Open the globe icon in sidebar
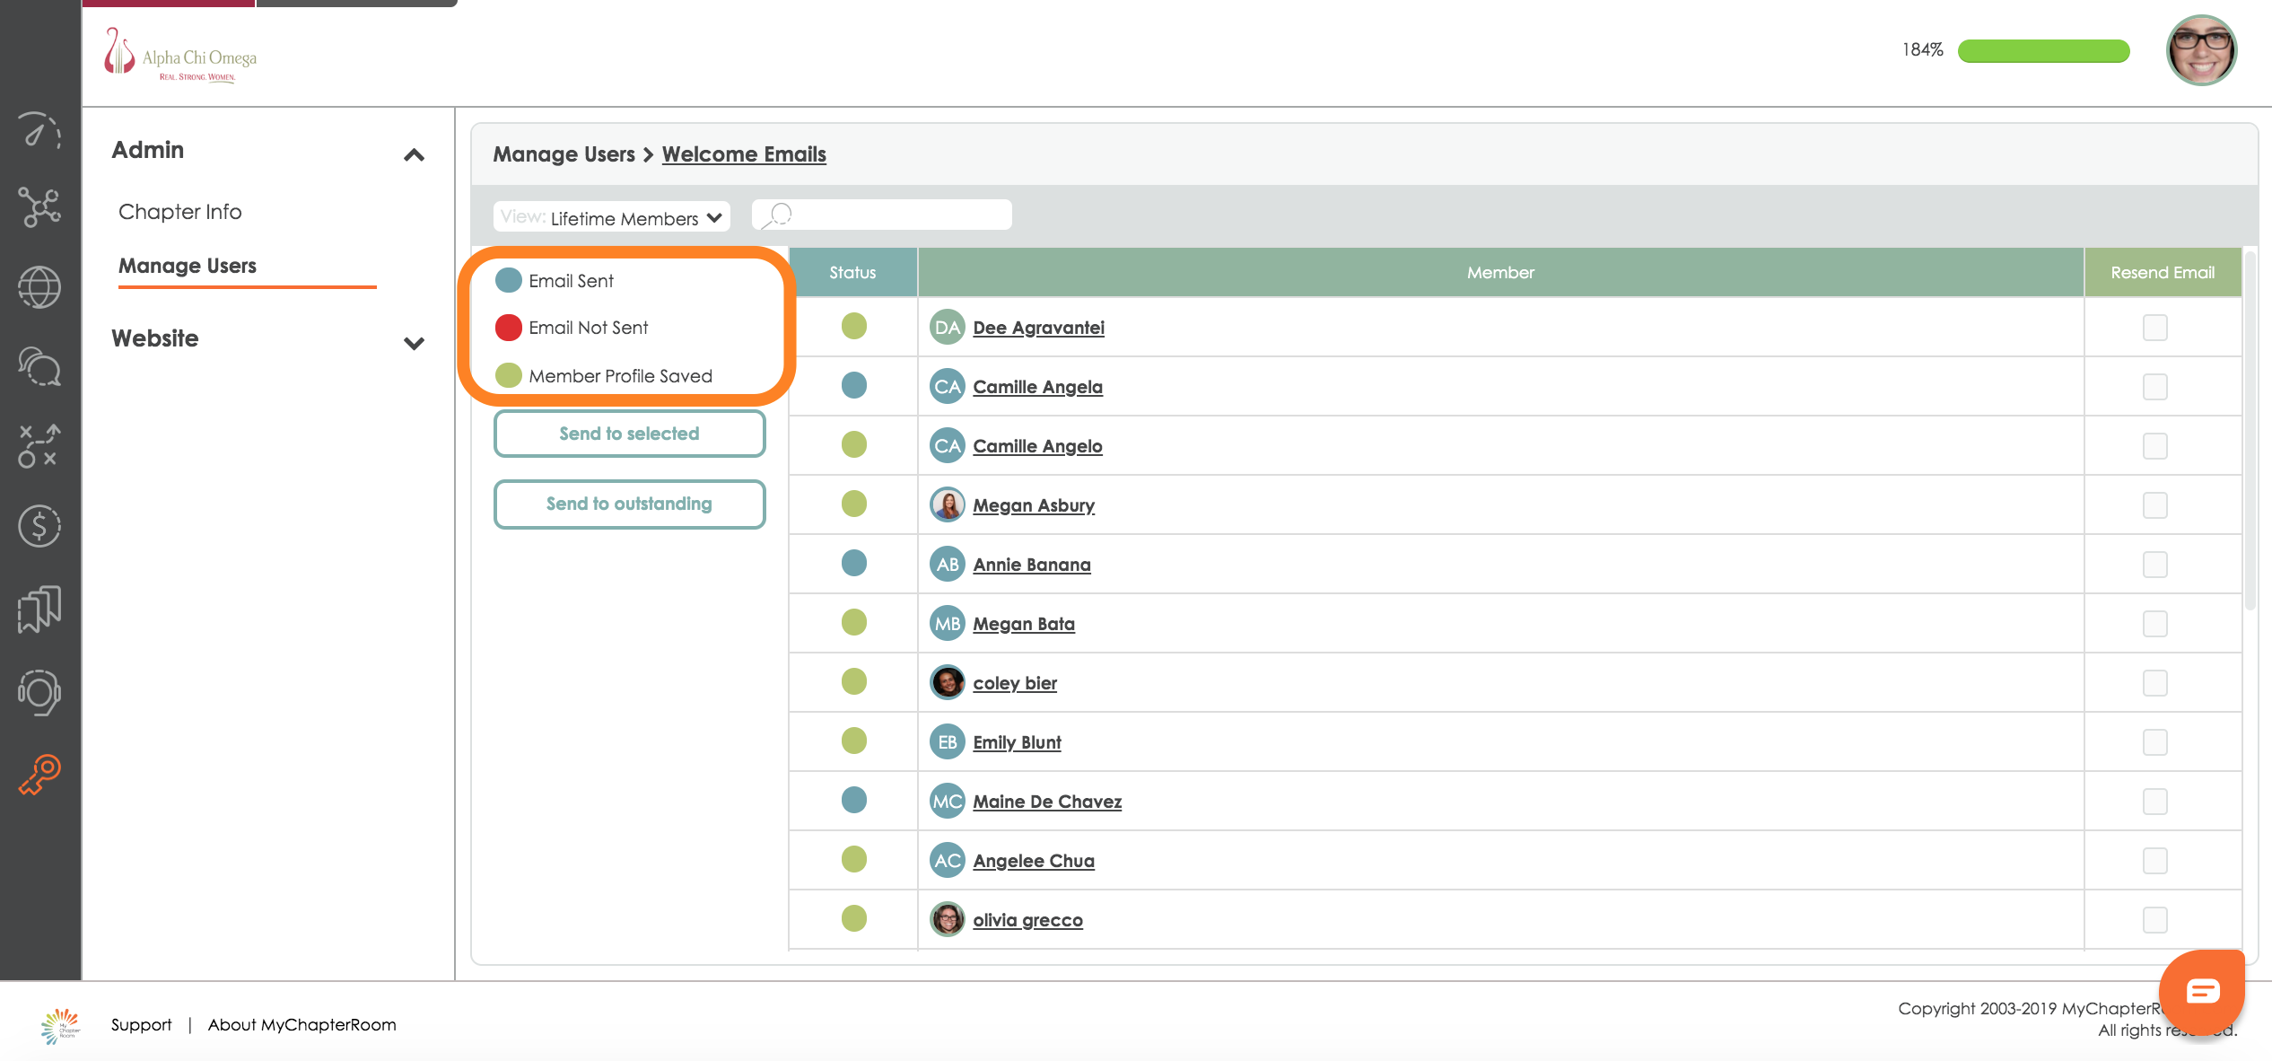Viewport: 2272px width, 1061px height. click(39, 287)
